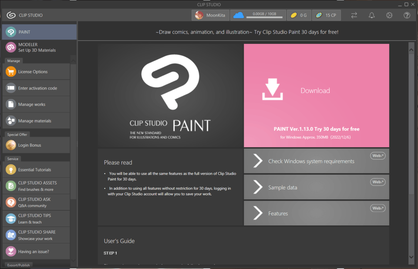Screen dimensions: 418x269
Task: Click the Download label in pink panel
Action: pyautogui.click(x=315, y=91)
